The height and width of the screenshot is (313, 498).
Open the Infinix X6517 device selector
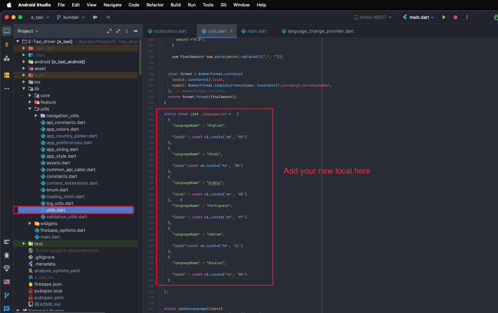pyautogui.click(x=373, y=17)
